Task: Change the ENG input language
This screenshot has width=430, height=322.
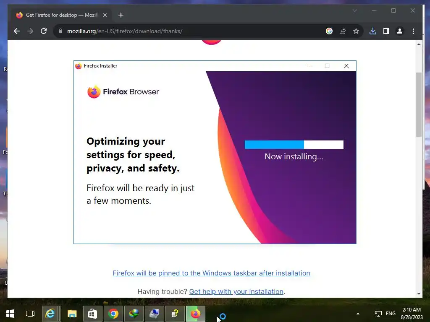Action: (x=391, y=314)
